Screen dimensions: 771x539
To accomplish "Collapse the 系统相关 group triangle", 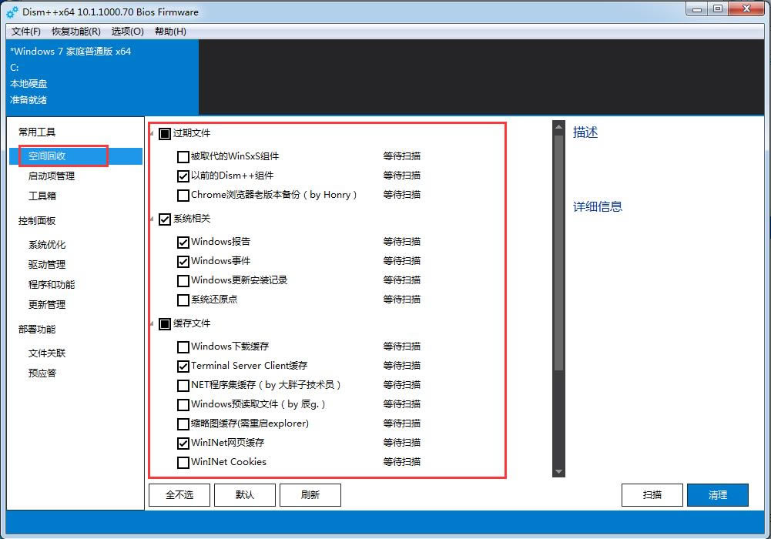I will click(x=152, y=219).
